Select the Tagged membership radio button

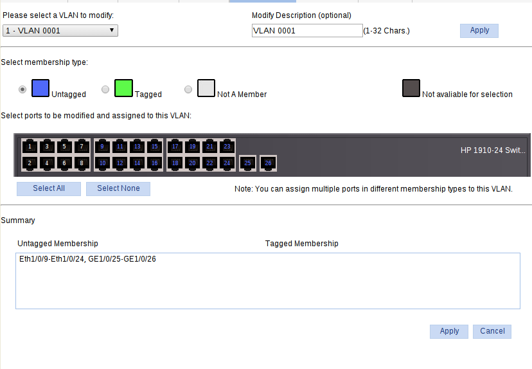pos(105,89)
